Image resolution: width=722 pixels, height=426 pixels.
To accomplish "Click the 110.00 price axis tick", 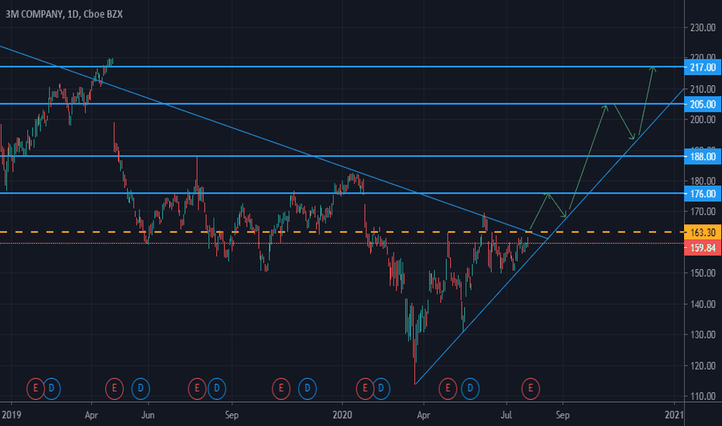I will click(x=703, y=396).
